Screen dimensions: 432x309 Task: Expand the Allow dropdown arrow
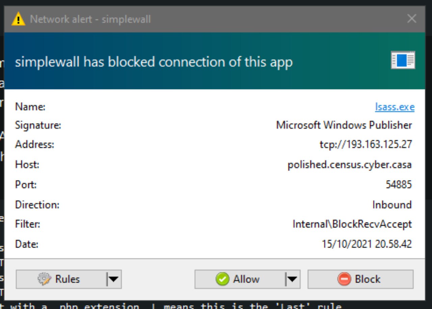(x=293, y=279)
